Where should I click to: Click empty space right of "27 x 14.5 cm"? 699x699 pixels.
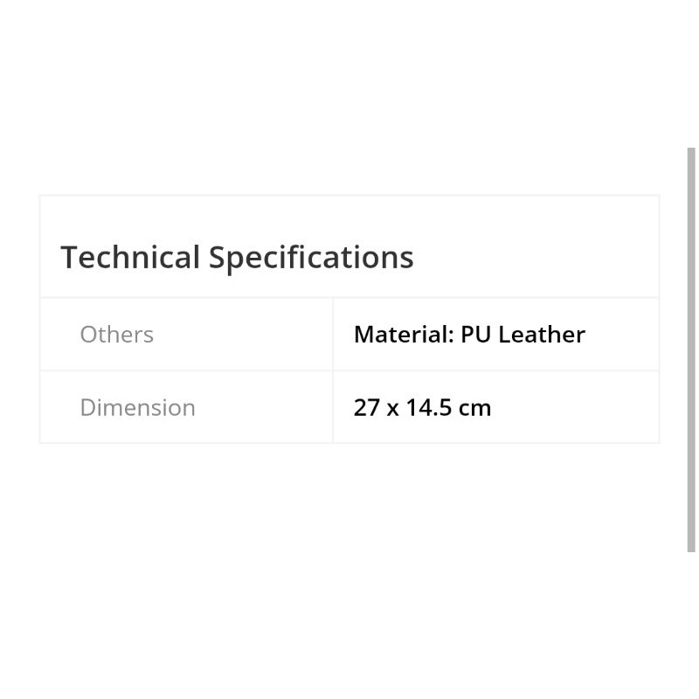(x=577, y=408)
